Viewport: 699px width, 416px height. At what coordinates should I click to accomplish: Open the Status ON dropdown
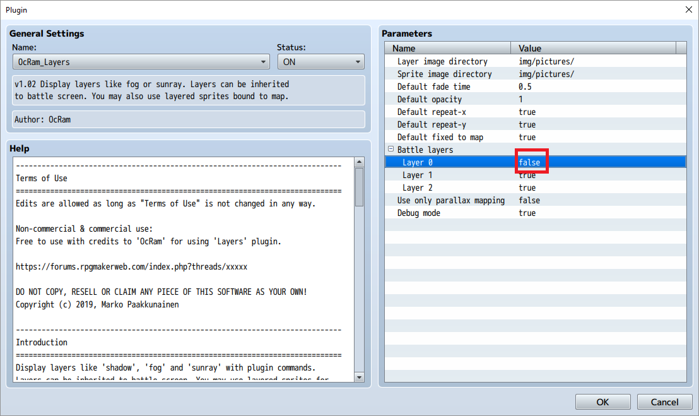(x=321, y=62)
